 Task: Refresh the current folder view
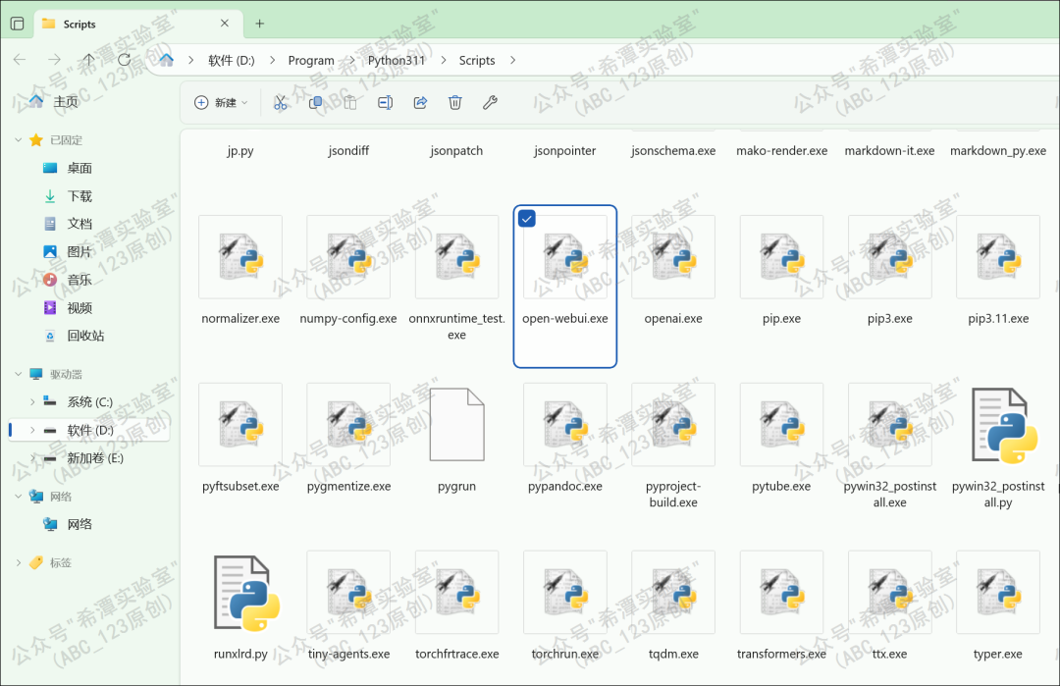[x=124, y=60]
